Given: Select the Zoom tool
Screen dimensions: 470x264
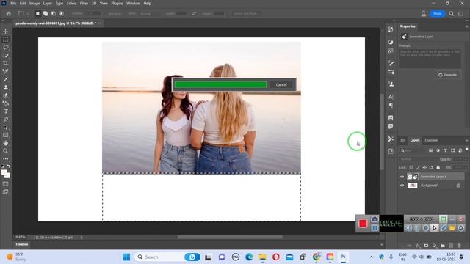Looking at the screenshot, I should point(5,151).
